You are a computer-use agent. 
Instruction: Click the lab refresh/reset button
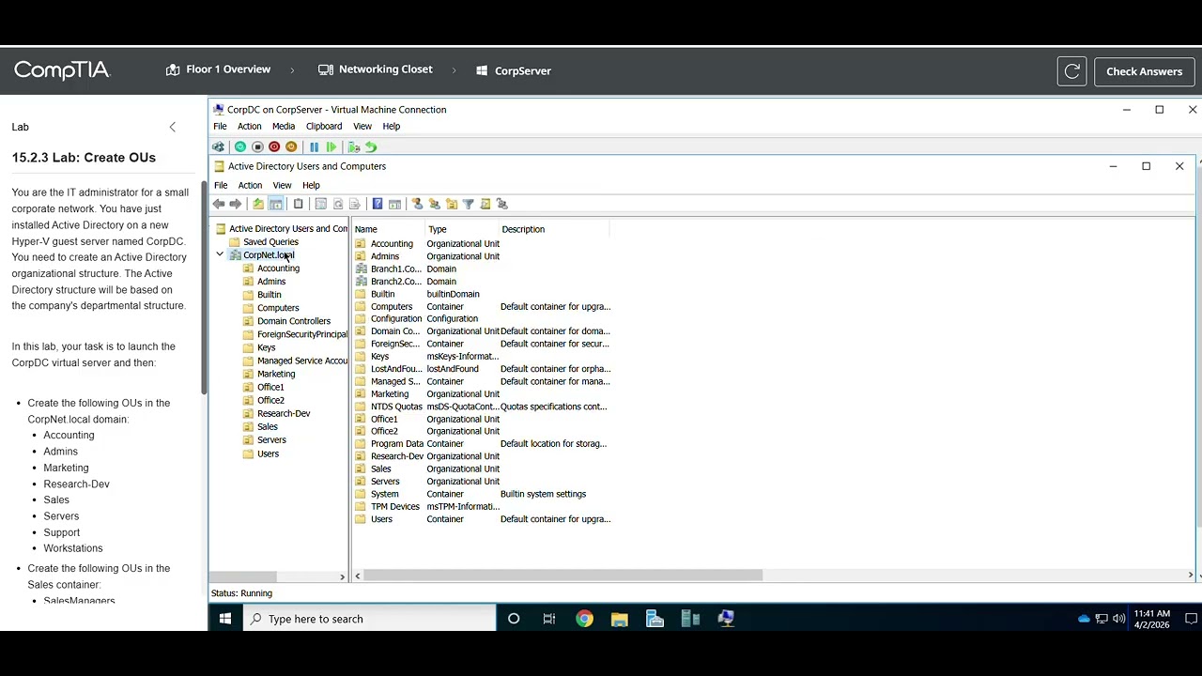(x=1072, y=71)
